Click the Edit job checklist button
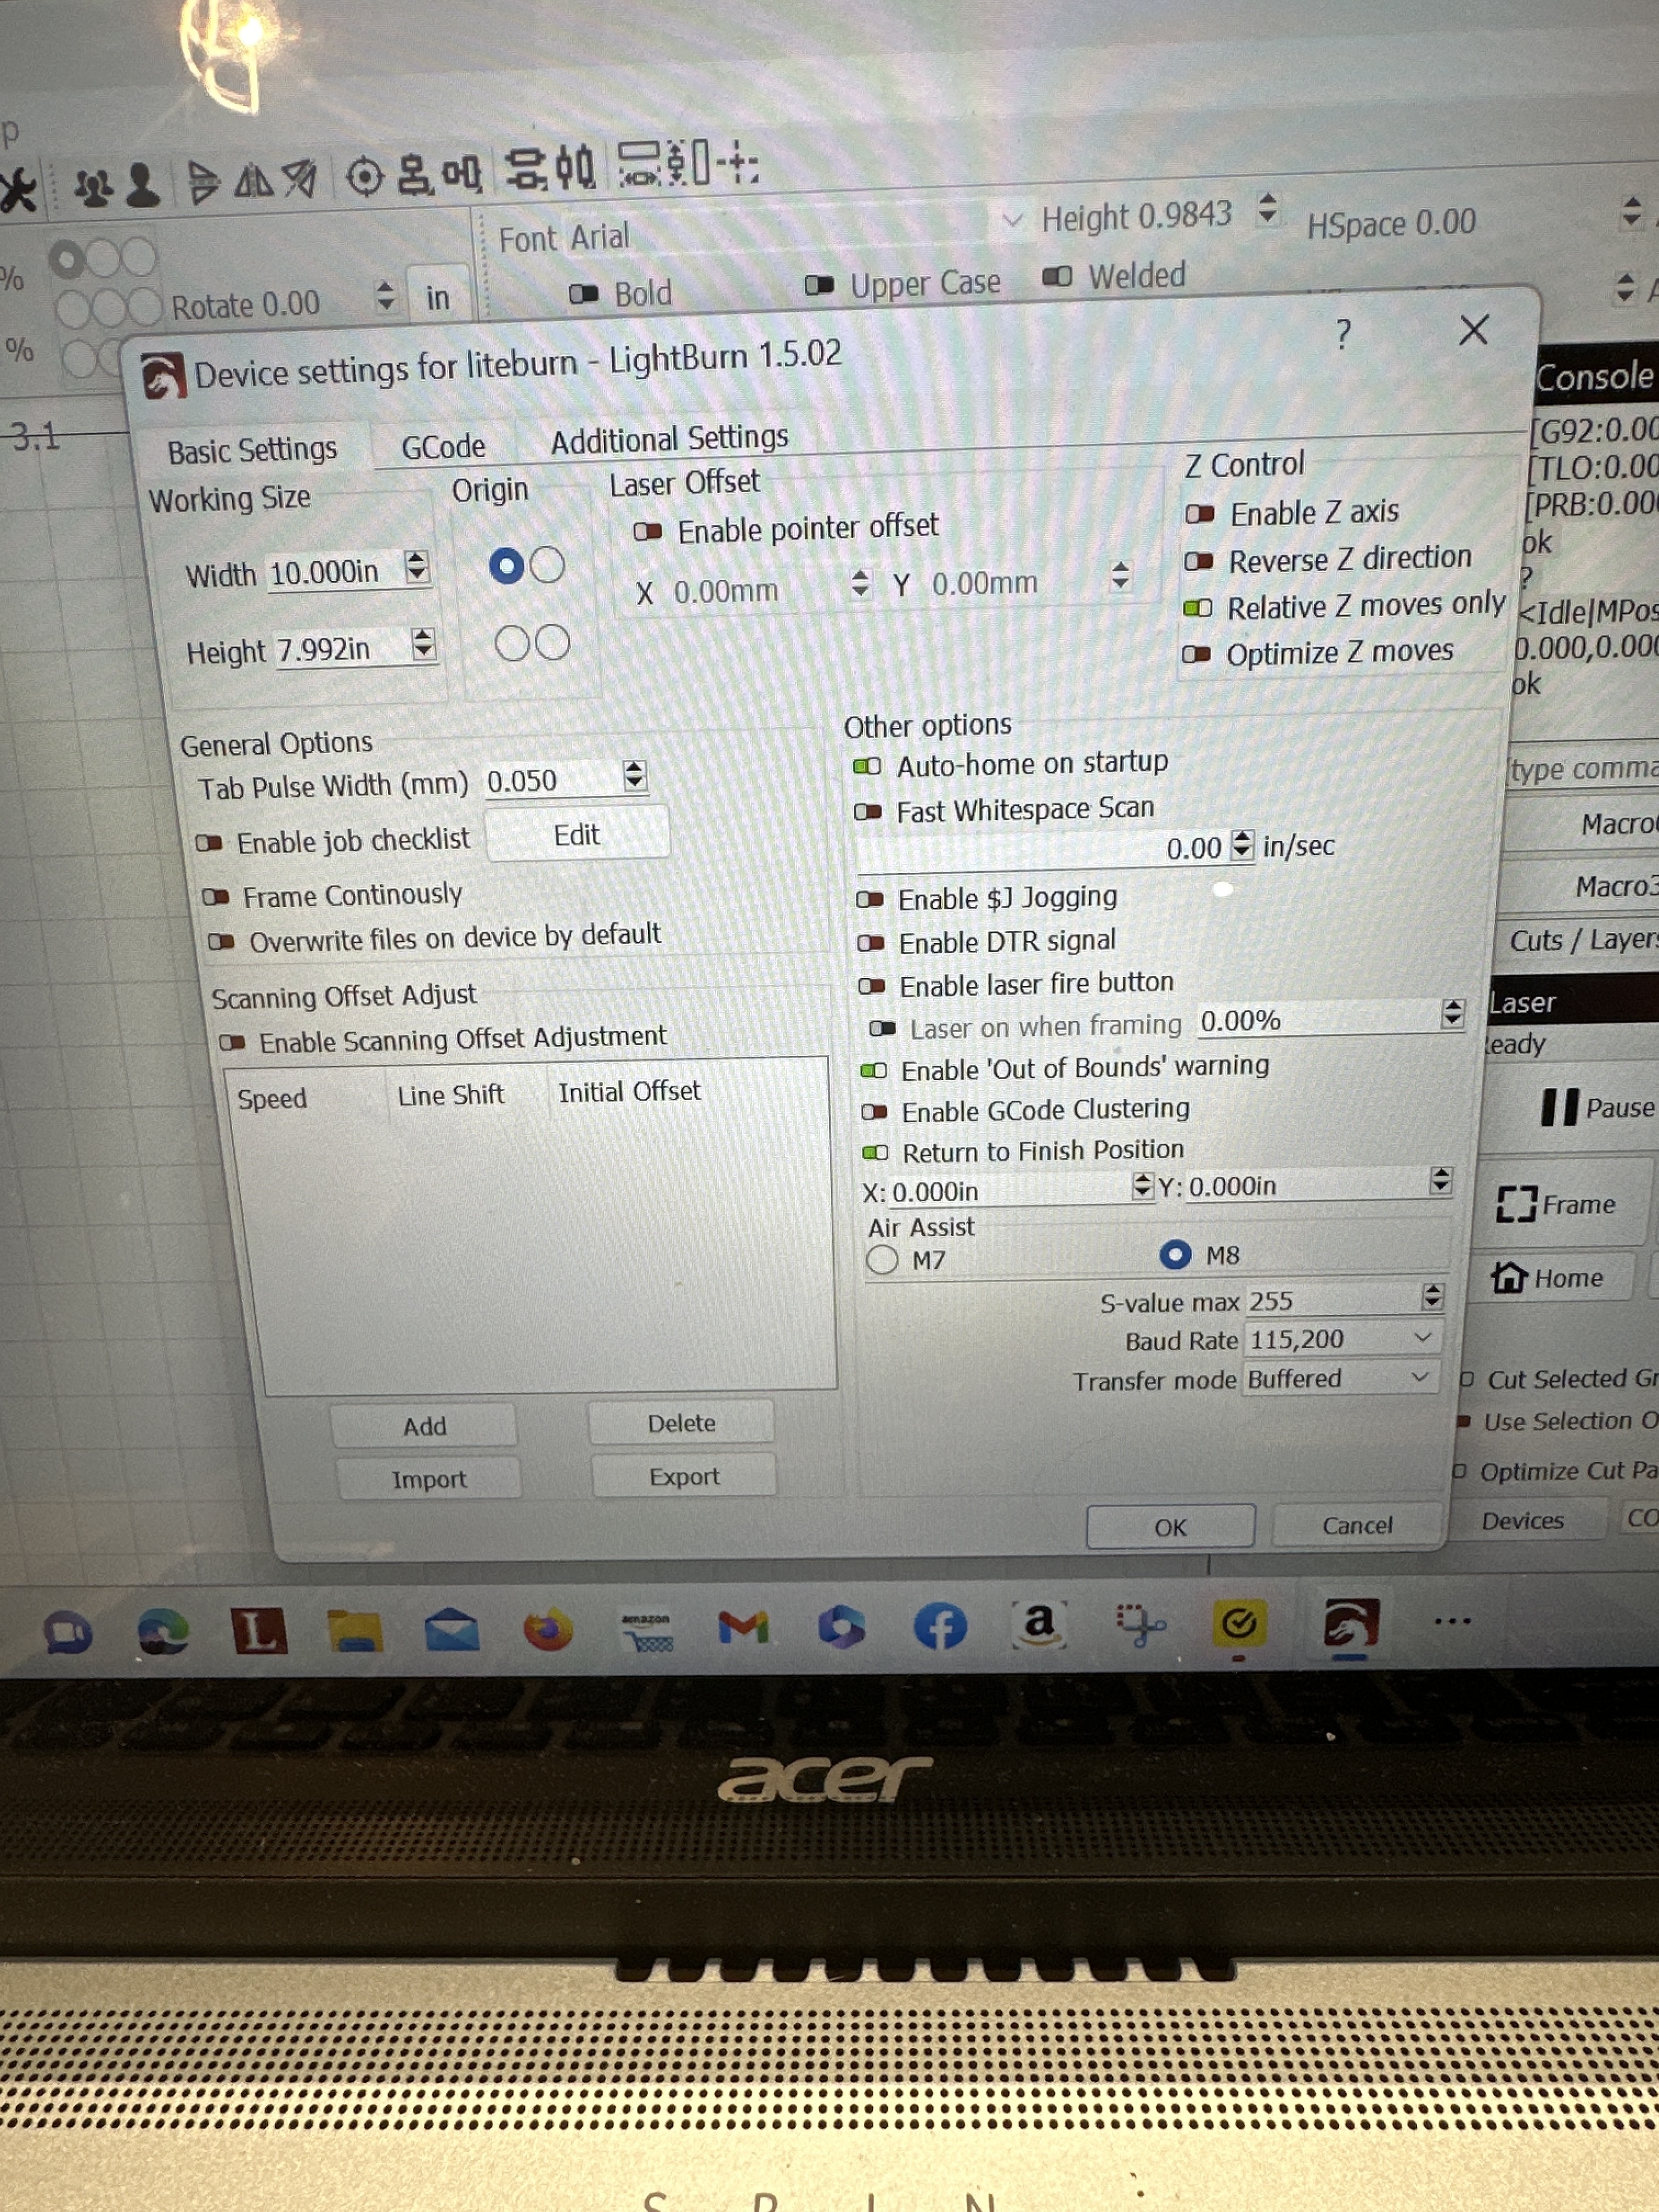This screenshot has width=1659, height=2212. tap(577, 834)
